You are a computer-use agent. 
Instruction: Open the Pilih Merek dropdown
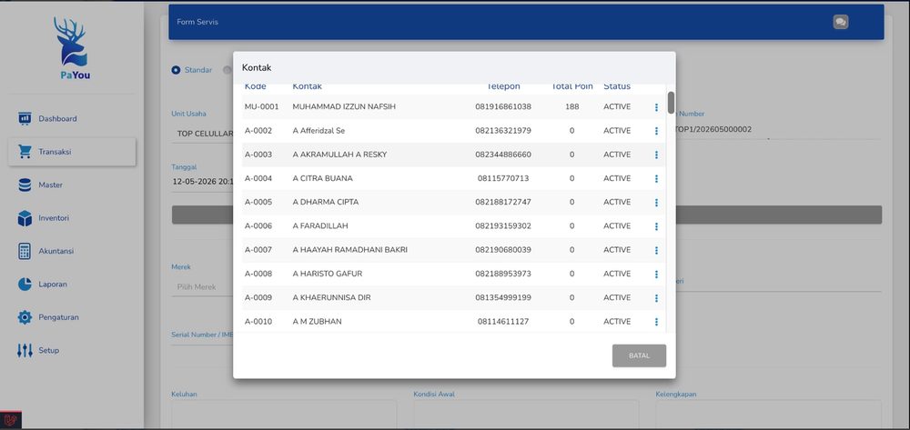(202, 287)
